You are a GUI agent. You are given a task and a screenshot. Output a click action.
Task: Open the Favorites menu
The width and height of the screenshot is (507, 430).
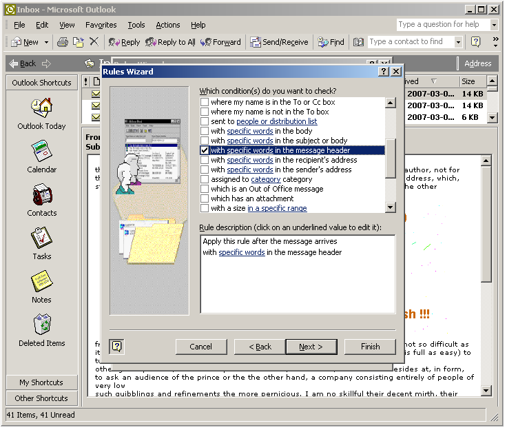pos(101,25)
